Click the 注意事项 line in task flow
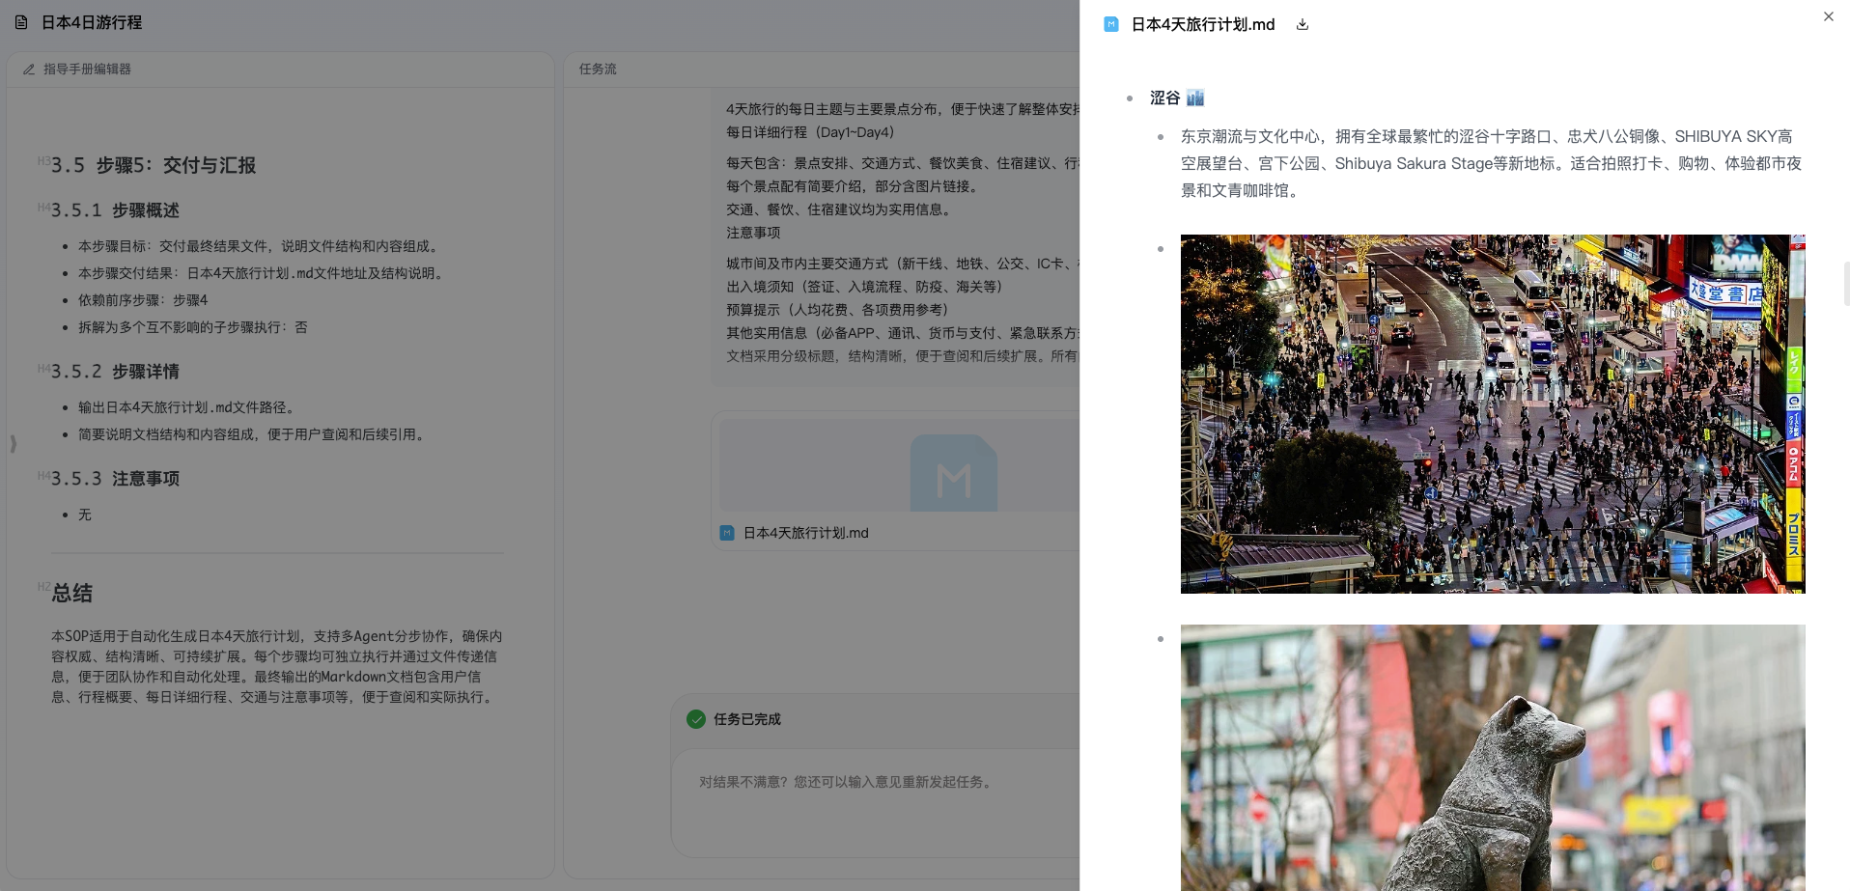 point(753,233)
